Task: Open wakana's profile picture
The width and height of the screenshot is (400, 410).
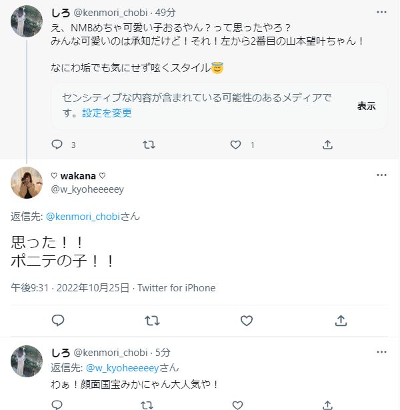Action: pos(28,182)
